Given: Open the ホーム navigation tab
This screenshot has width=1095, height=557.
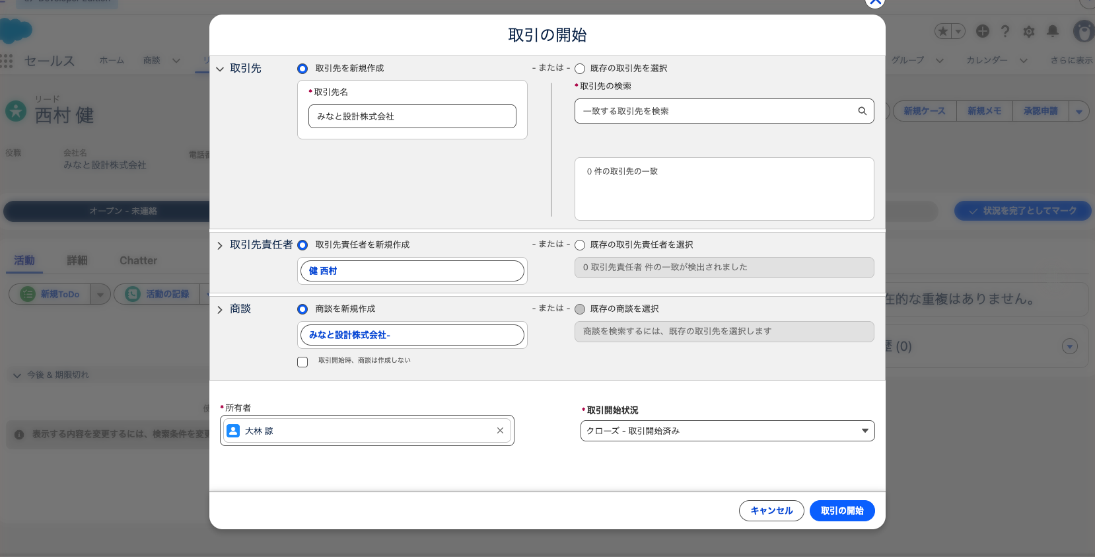Looking at the screenshot, I should pos(112,60).
